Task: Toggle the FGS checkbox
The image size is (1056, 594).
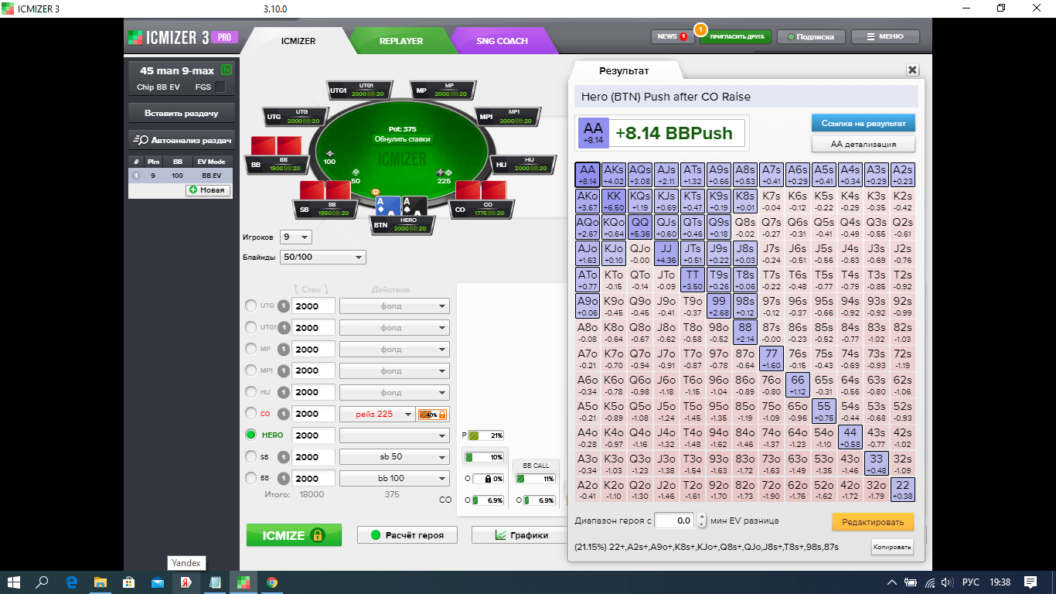Action: 221,87
